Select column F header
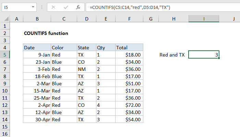 pos(129,18)
